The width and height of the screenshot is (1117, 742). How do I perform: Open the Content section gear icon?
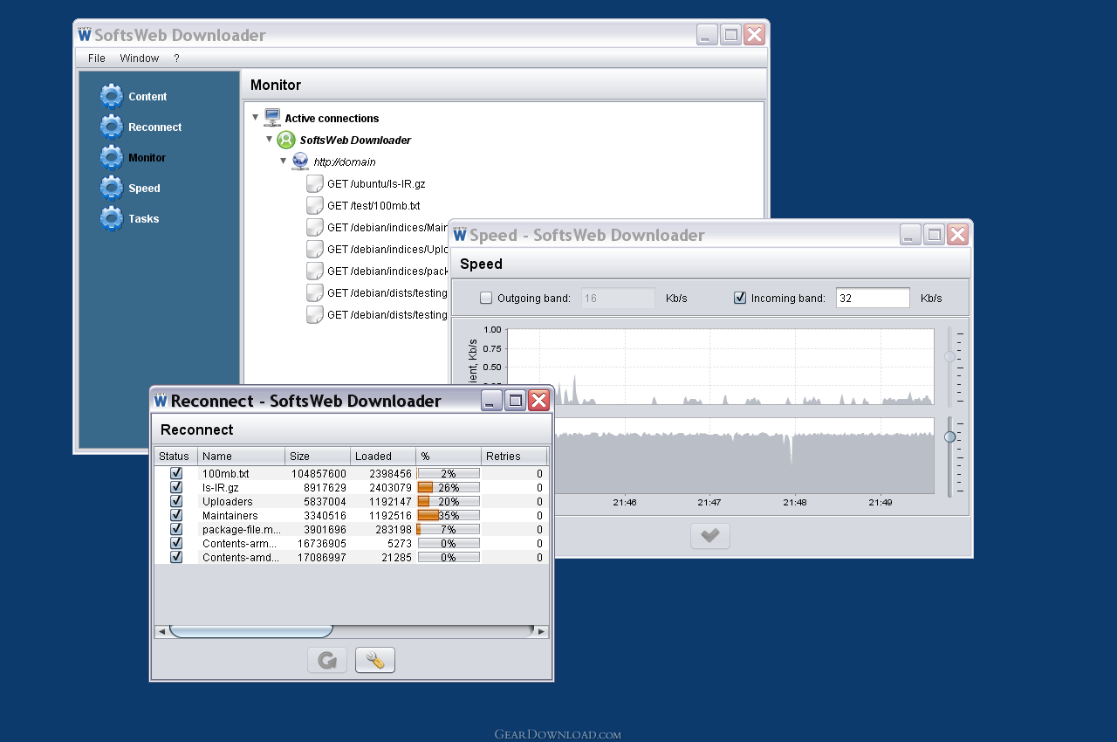coord(112,96)
